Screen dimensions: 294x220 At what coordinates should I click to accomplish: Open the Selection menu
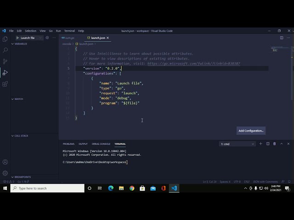tap(31, 31)
